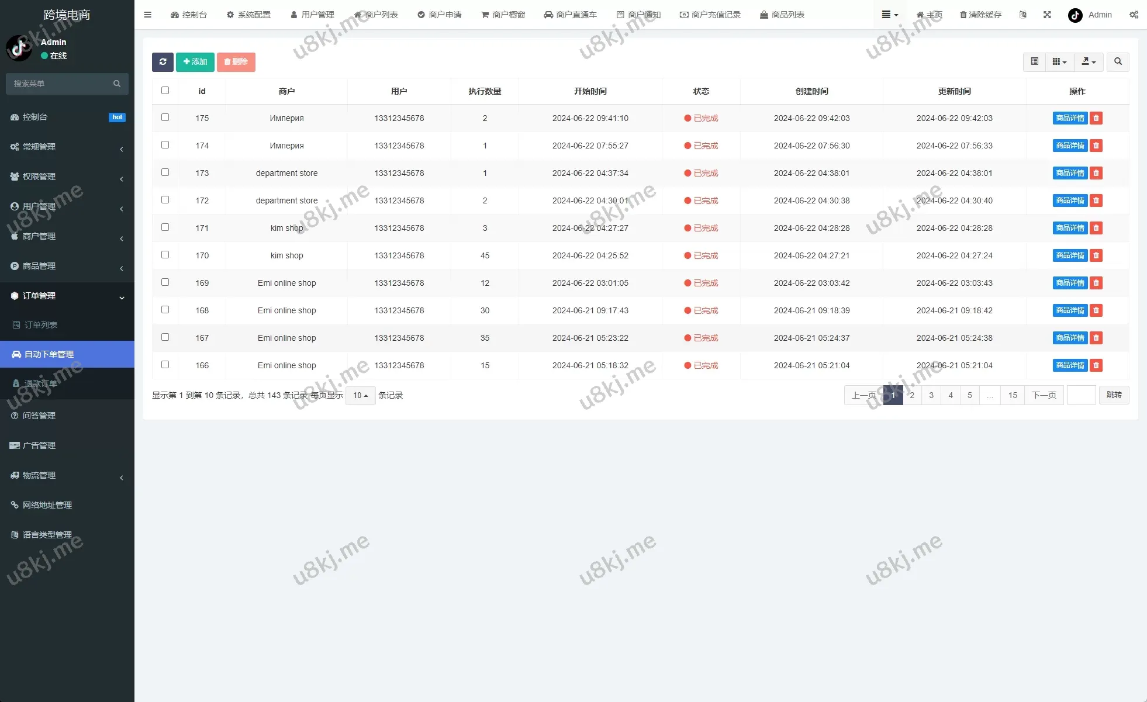1147x702 pixels.
Task: Select the checkbox for row id 173
Action: [x=165, y=172]
